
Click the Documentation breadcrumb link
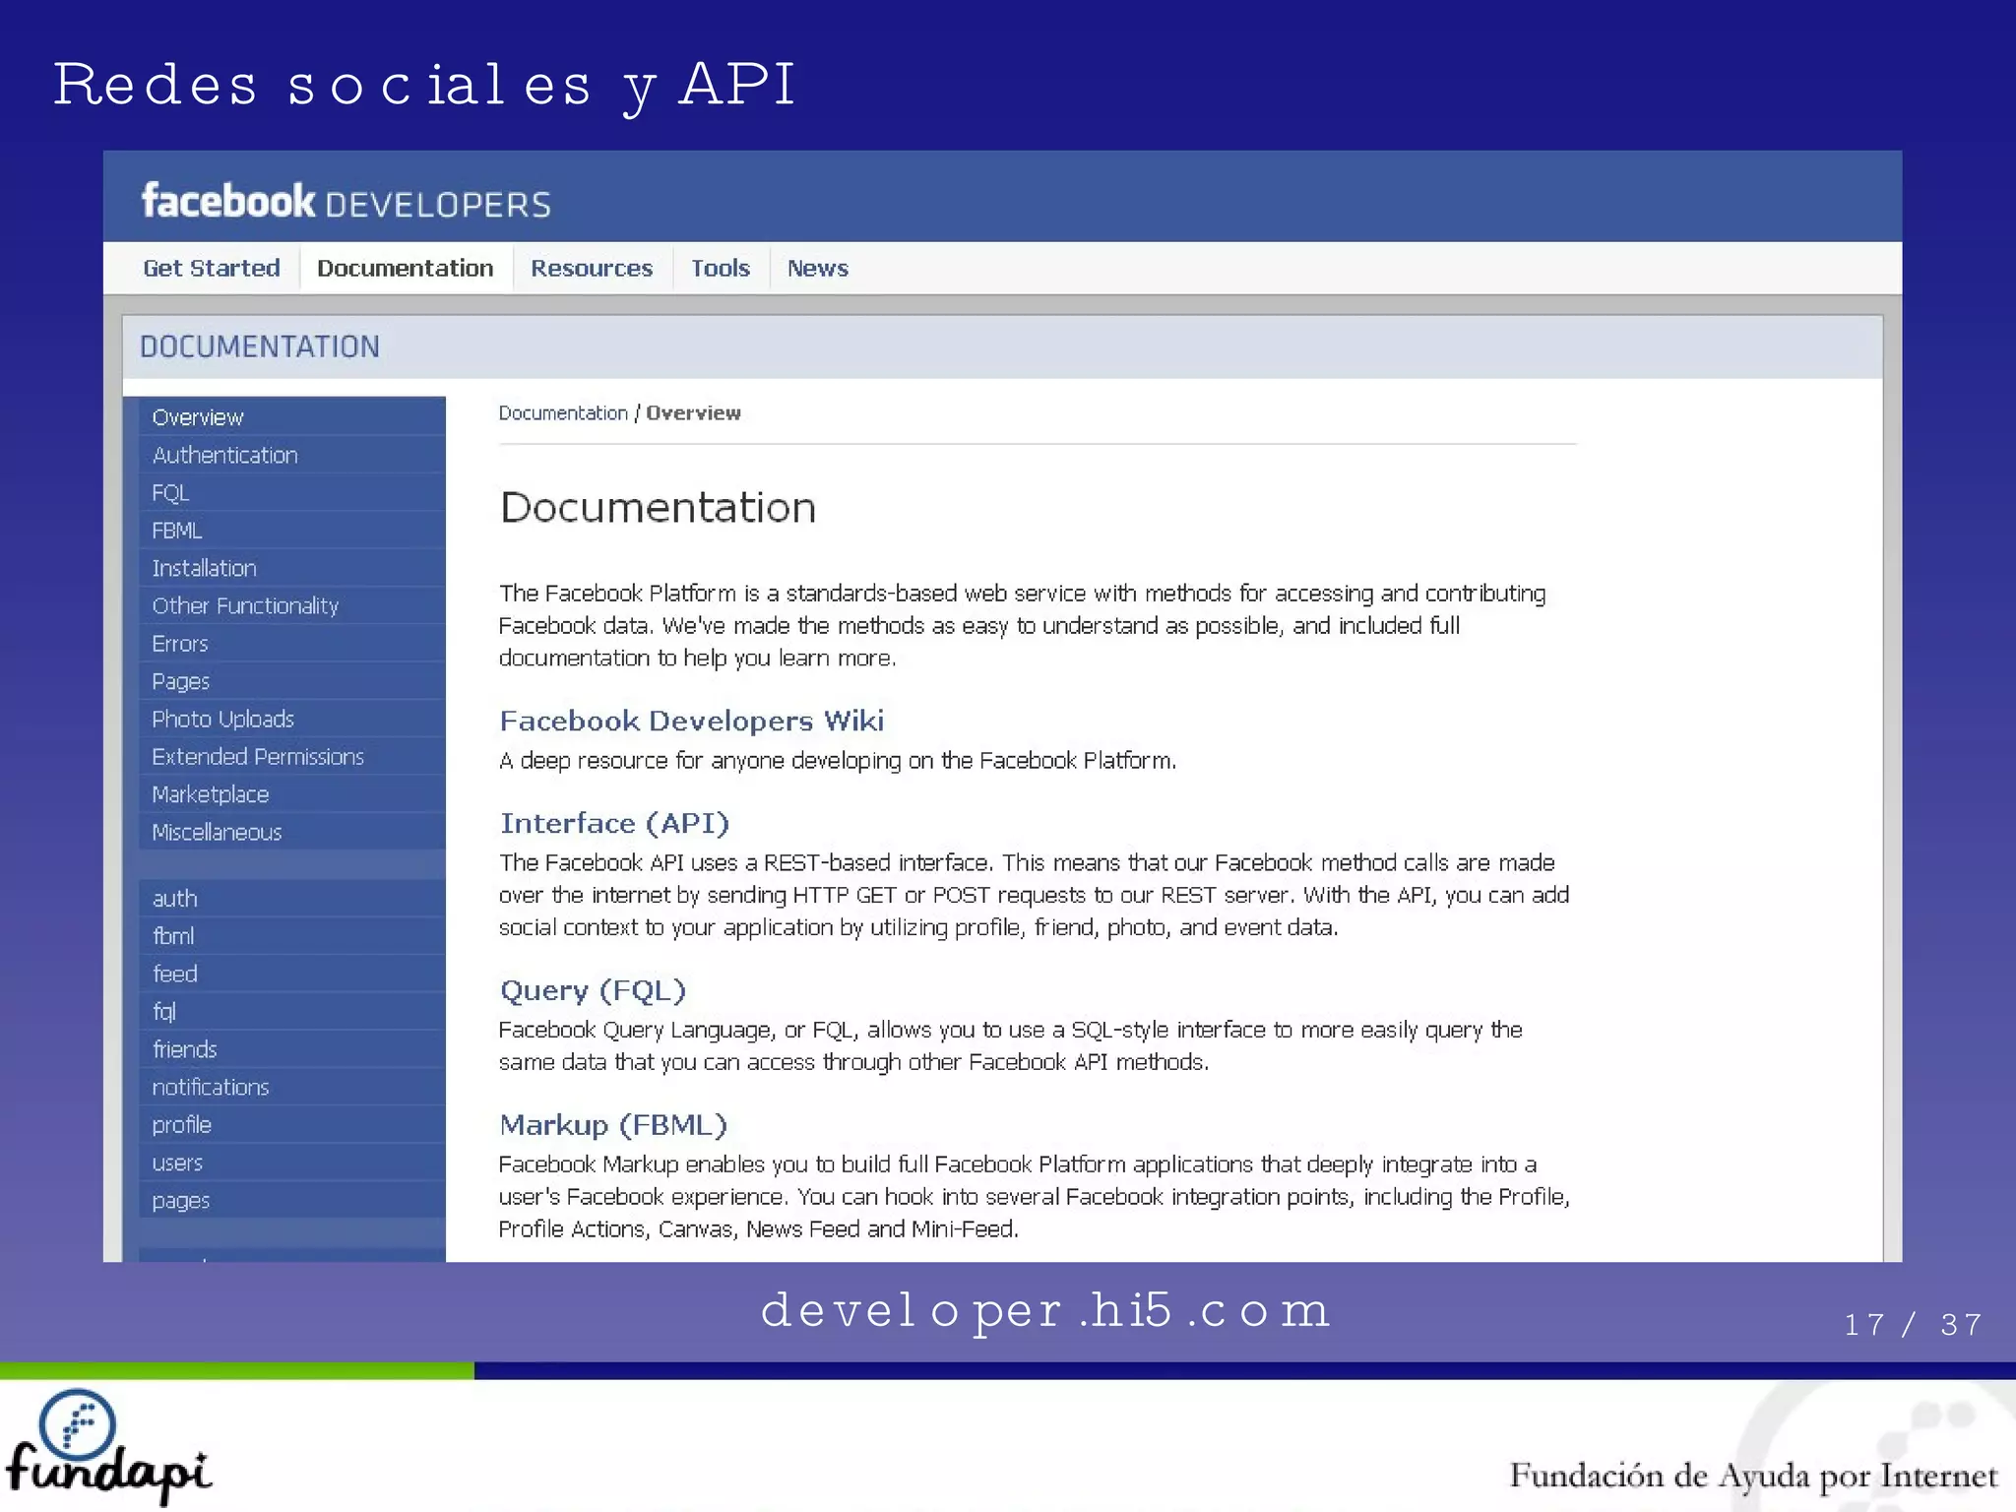pyautogui.click(x=563, y=413)
